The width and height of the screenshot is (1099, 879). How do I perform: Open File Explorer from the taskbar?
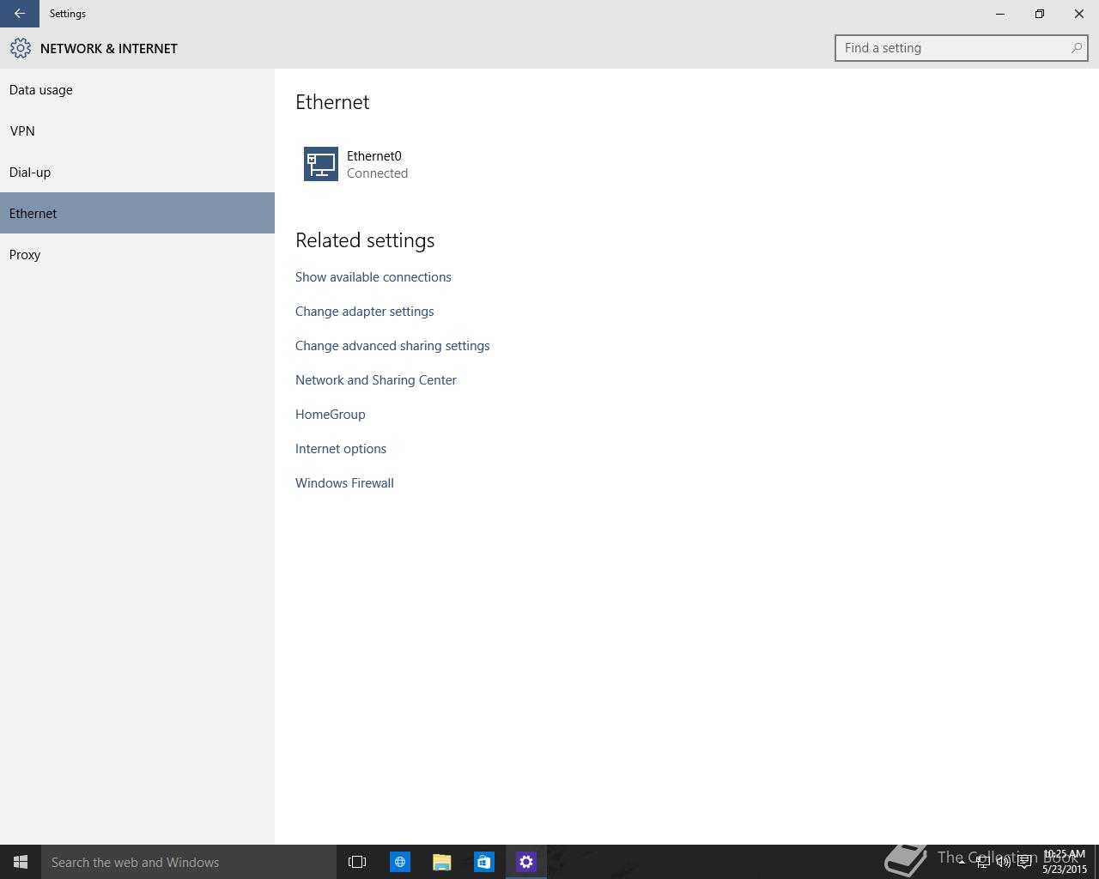tap(441, 862)
